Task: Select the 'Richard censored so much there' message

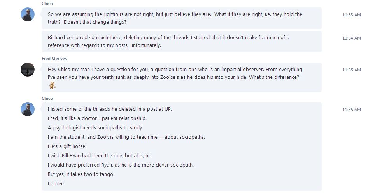Action: [182, 42]
